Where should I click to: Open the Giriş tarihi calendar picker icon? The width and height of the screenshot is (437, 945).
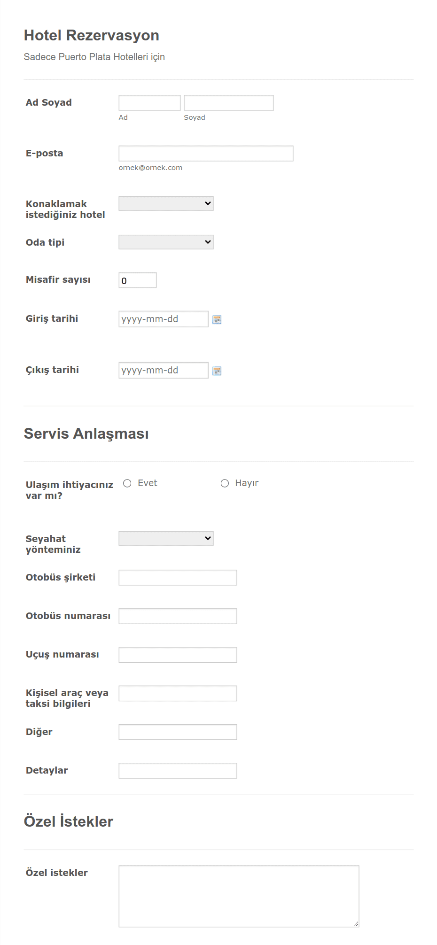click(x=217, y=320)
